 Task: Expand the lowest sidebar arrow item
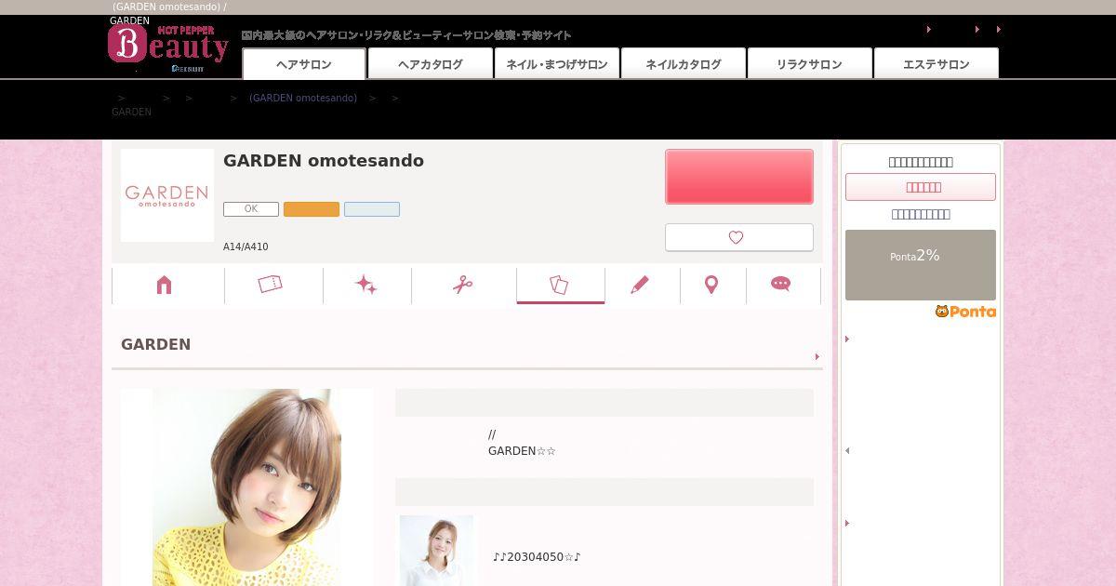click(847, 524)
